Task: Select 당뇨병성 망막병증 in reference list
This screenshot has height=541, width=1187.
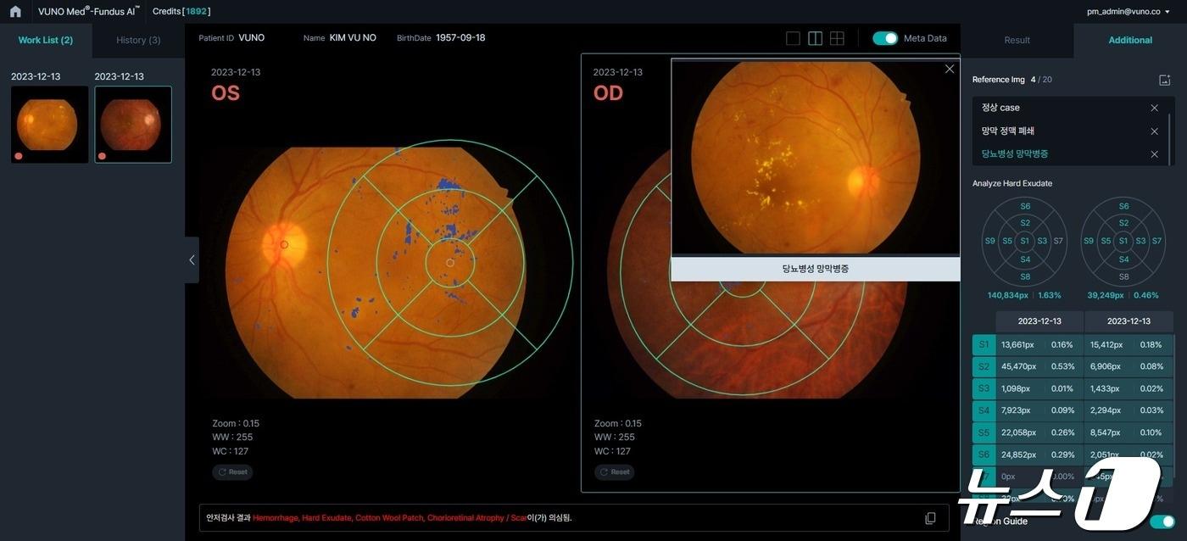Action: (x=1014, y=154)
